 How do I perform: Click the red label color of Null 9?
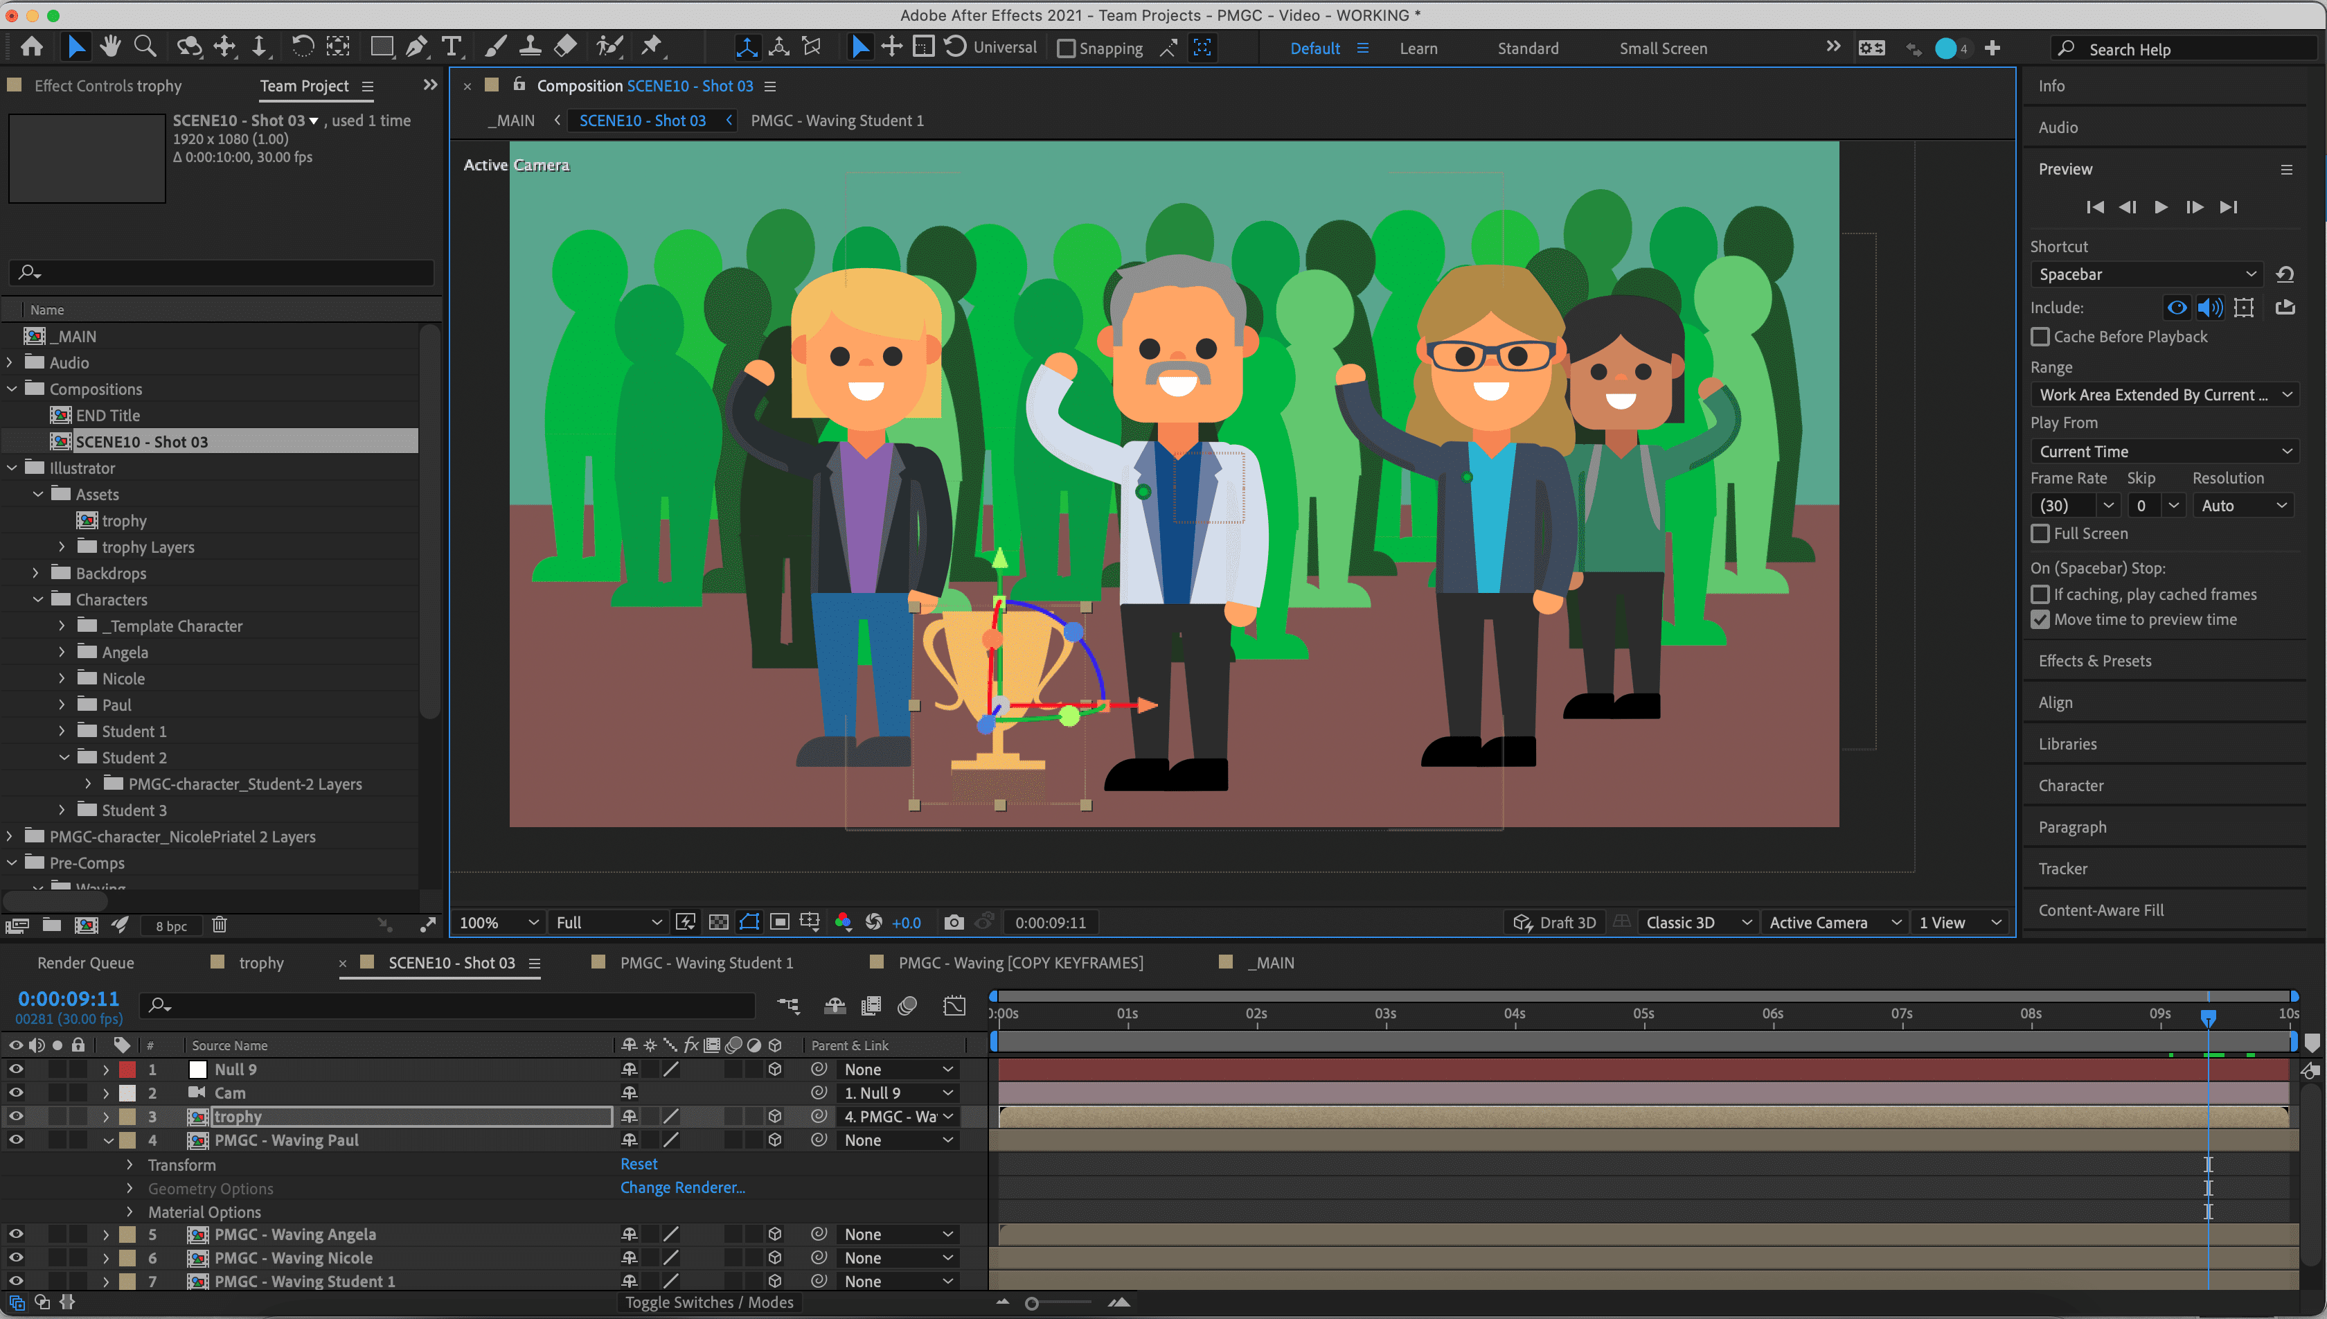pos(127,1070)
